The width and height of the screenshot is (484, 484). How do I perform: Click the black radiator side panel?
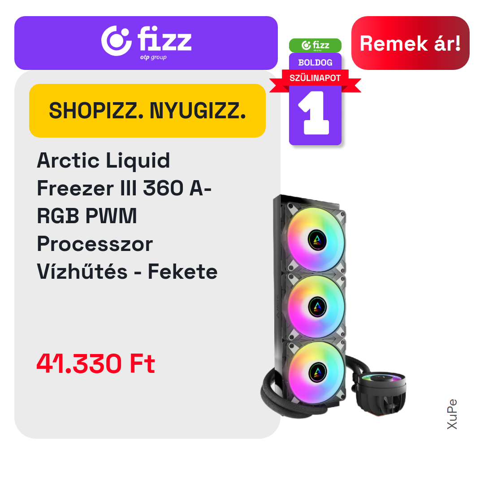pos(277,296)
